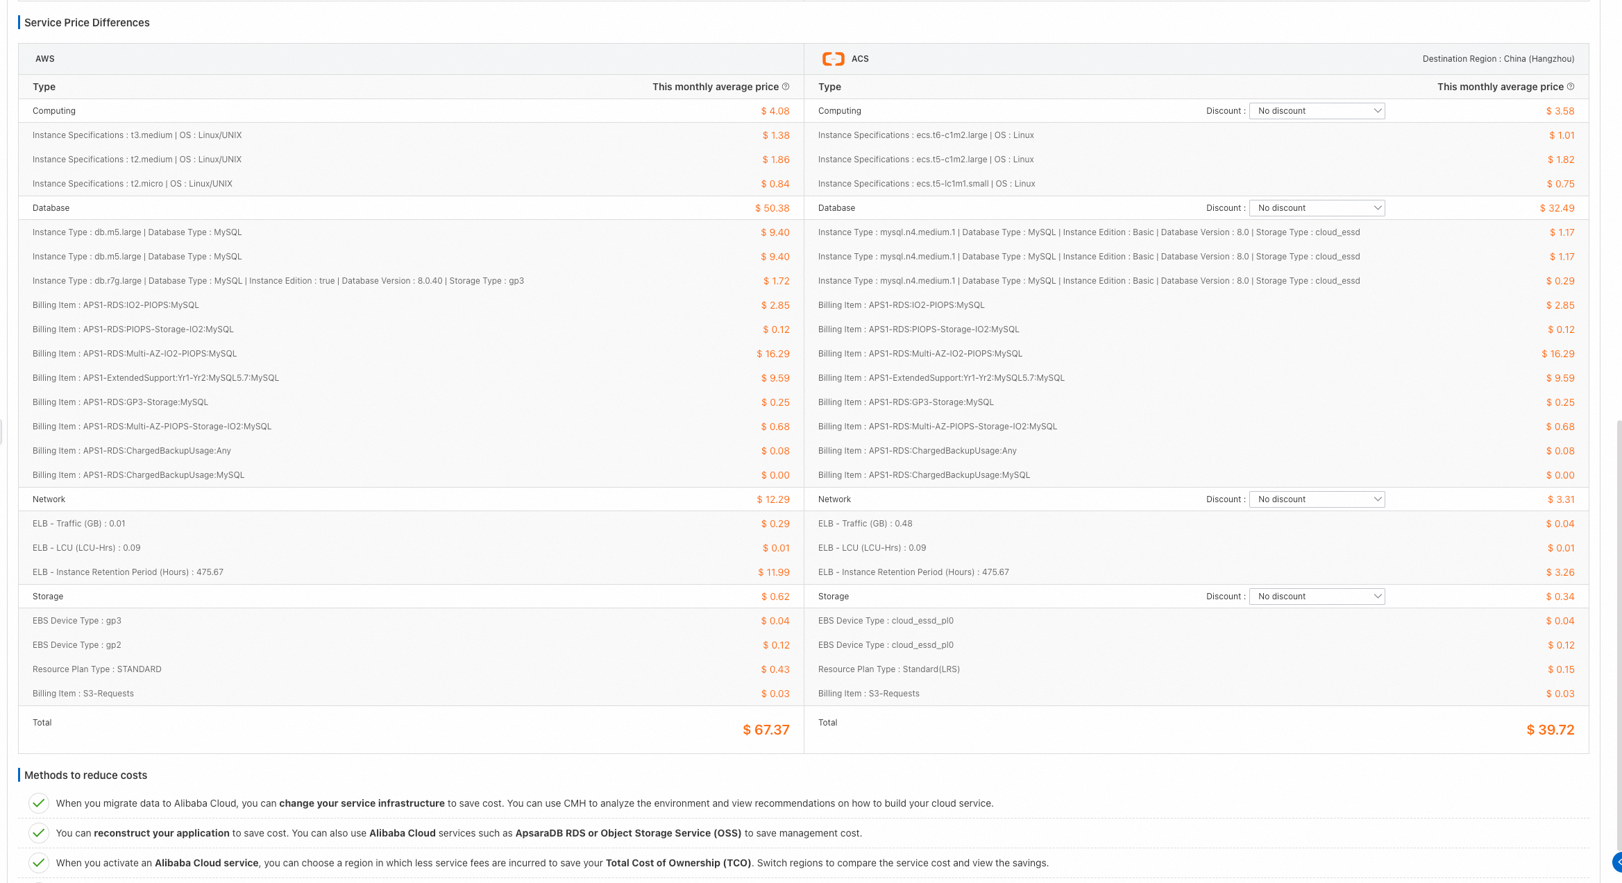Select the 'Methods to reduce costs' heading
Image resolution: width=1622 pixels, height=883 pixels.
tap(85, 775)
